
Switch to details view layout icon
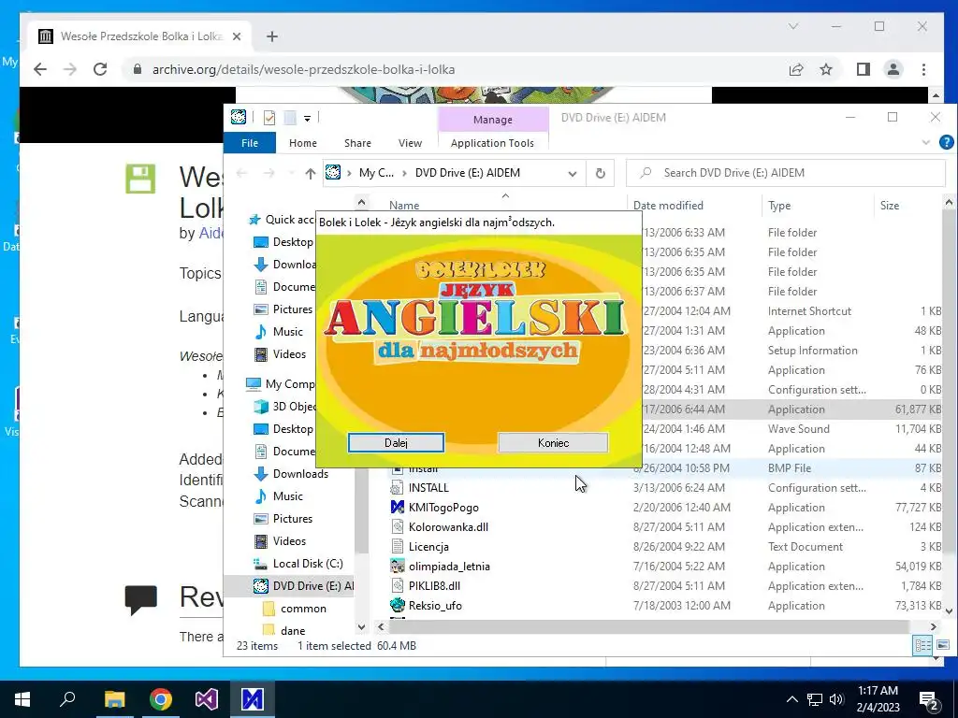[x=923, y=645]
